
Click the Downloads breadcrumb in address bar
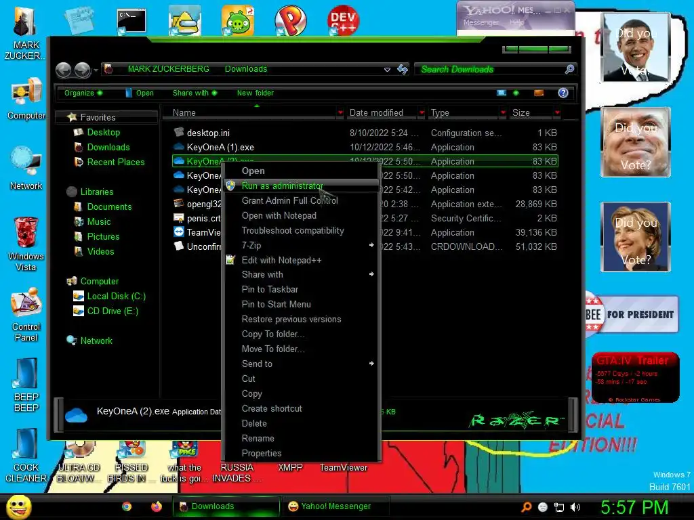point(246,69)
